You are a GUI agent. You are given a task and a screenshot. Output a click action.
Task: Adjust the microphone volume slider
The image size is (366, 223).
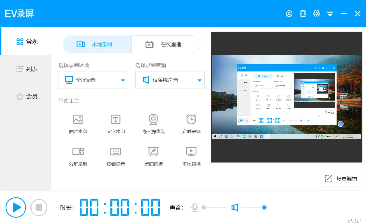tap(214, 207)
